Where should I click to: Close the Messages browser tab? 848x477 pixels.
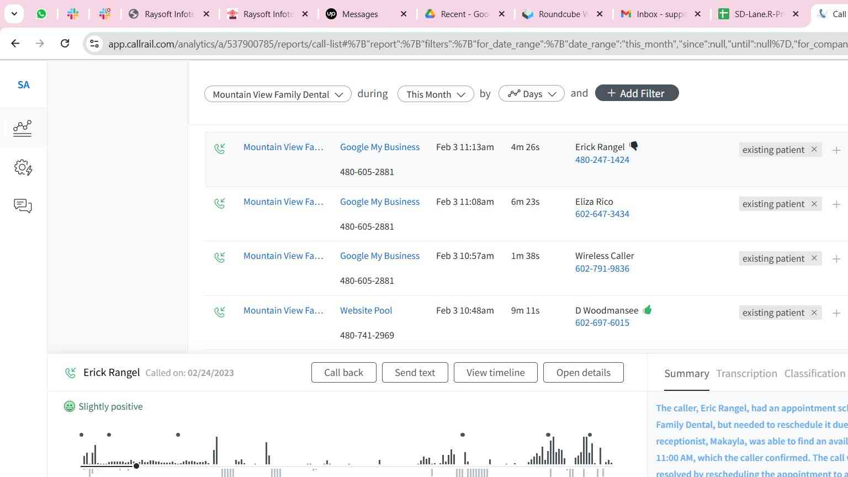coord(404,14)
